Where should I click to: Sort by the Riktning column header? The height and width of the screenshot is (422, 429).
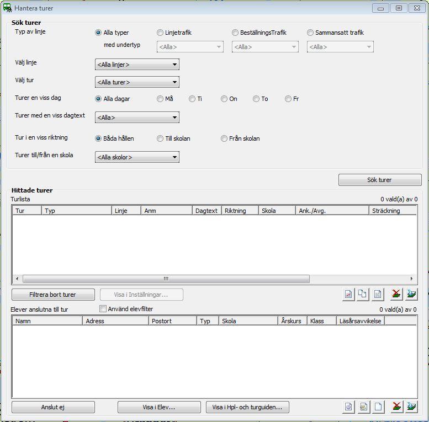240,211
